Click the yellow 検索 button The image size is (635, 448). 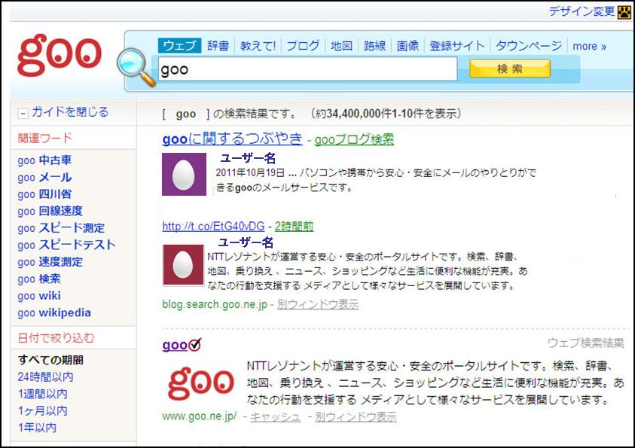(x=509, y=69)
